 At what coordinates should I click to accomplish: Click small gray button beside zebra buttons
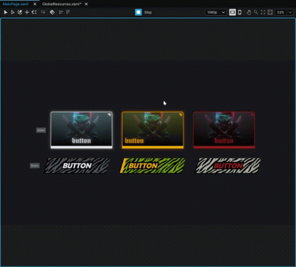point(35,166)
